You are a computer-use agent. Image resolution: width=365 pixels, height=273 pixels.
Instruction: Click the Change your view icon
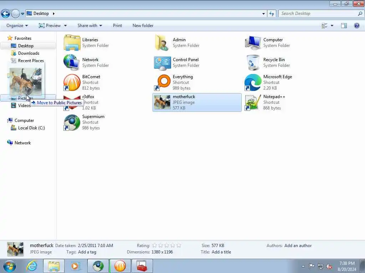[324, 26]
